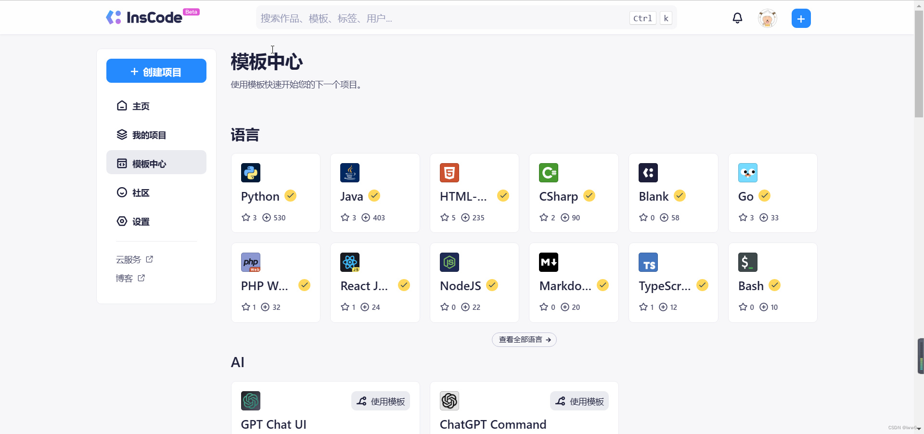Image resolution: width=924 pixels, height=434 pixels.
Task: Click the fork icon on Markdown card
Action: [565, 307]
